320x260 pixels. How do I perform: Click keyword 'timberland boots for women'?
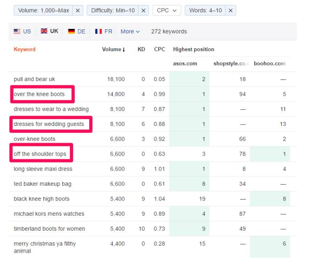pos(50,229)
